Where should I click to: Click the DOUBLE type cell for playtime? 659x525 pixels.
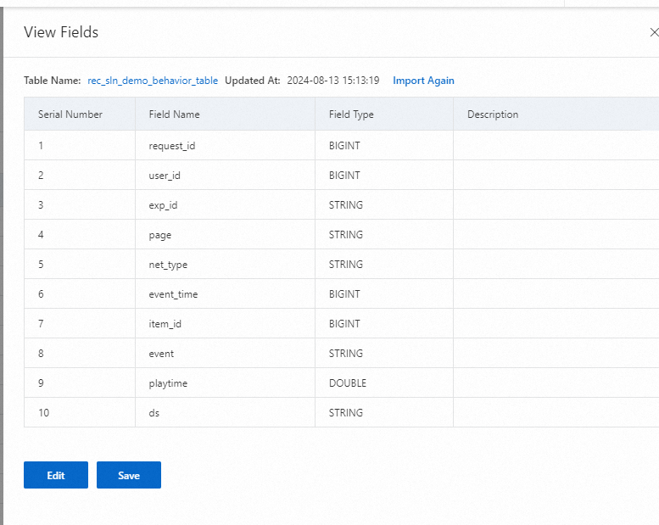pos(348,383)
